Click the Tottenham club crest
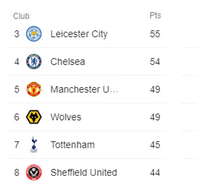The image size is (197, 192). tap(34, 145)
